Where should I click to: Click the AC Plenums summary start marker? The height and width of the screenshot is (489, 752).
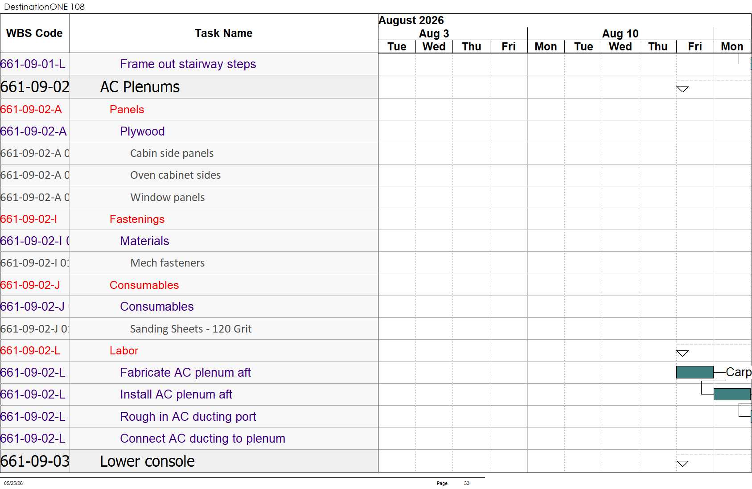(682, 89)
